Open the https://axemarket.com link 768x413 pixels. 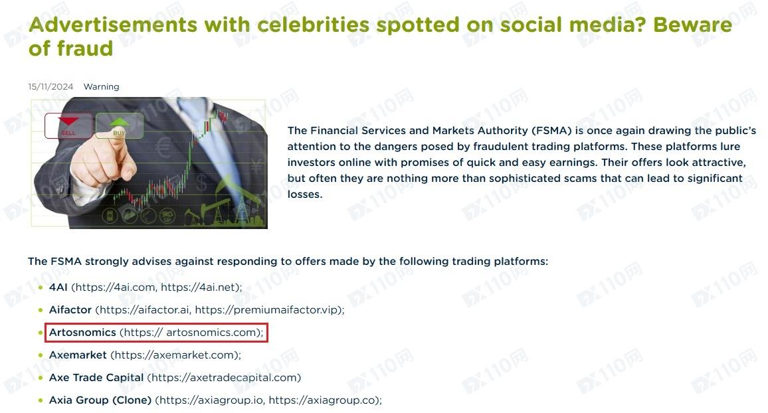(x=175, y=355)
